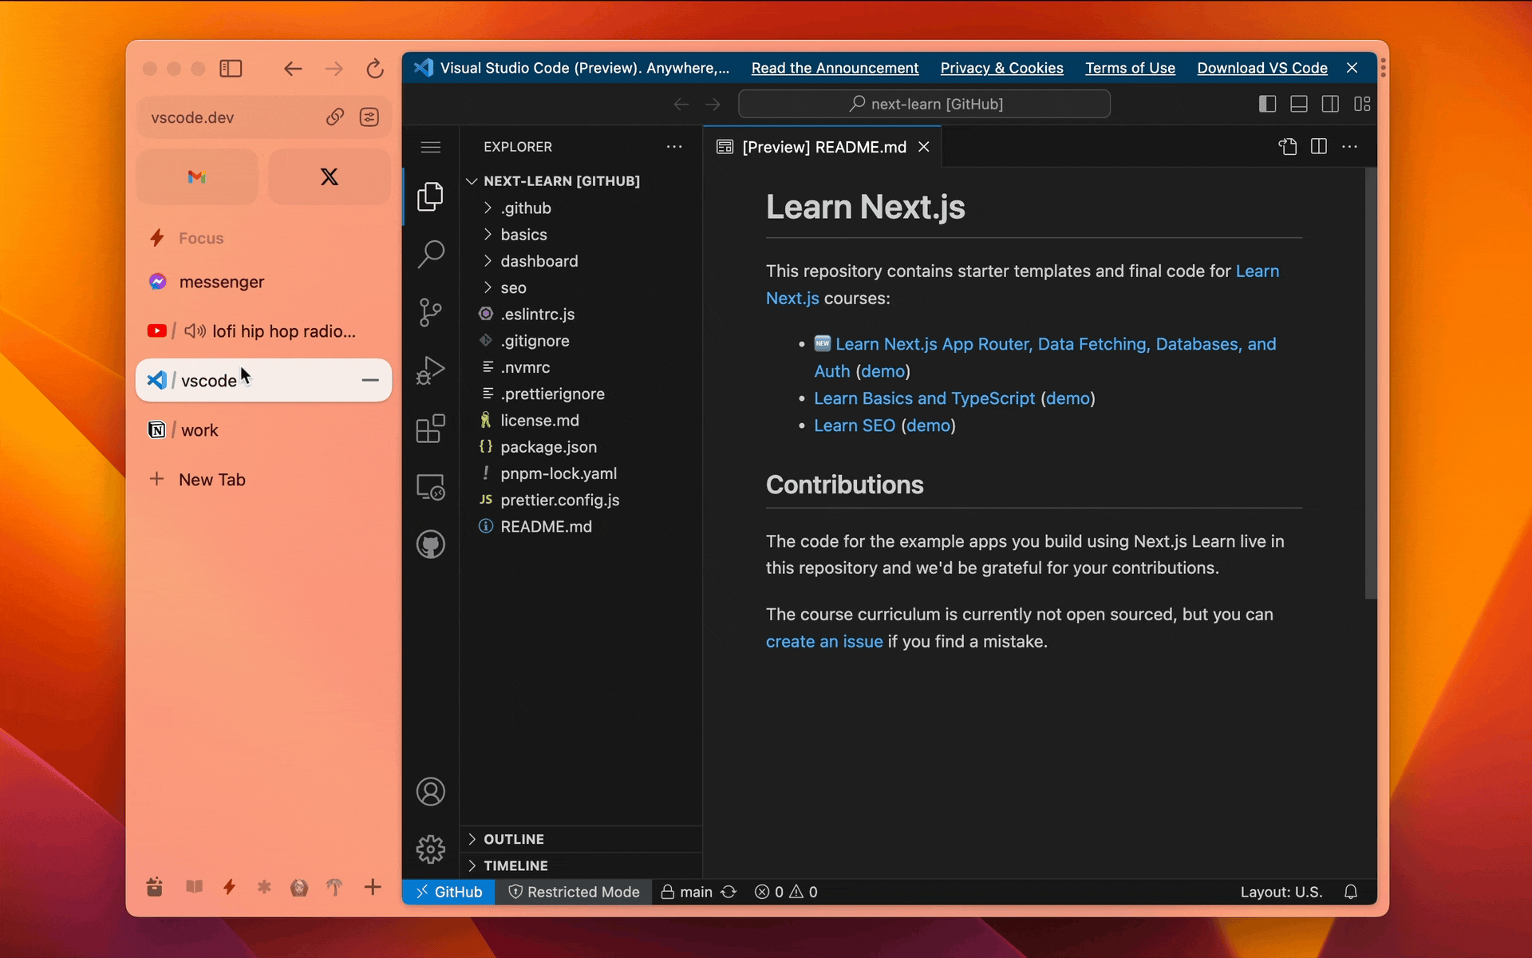The image size is (1532, 958).
Task: Switch to the work tab
Action: 263,430
